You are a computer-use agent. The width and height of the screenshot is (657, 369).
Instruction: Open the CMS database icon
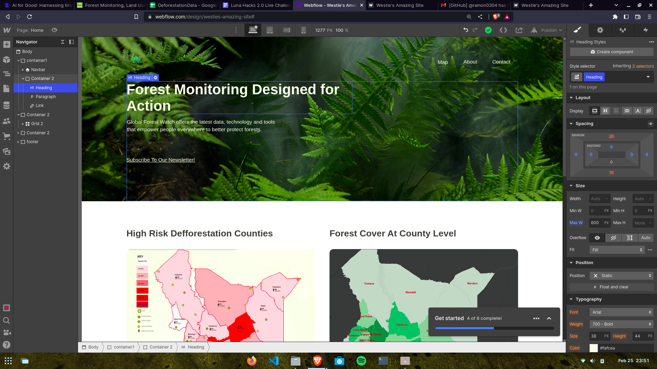pyautogui.click(x=7, y=105)
